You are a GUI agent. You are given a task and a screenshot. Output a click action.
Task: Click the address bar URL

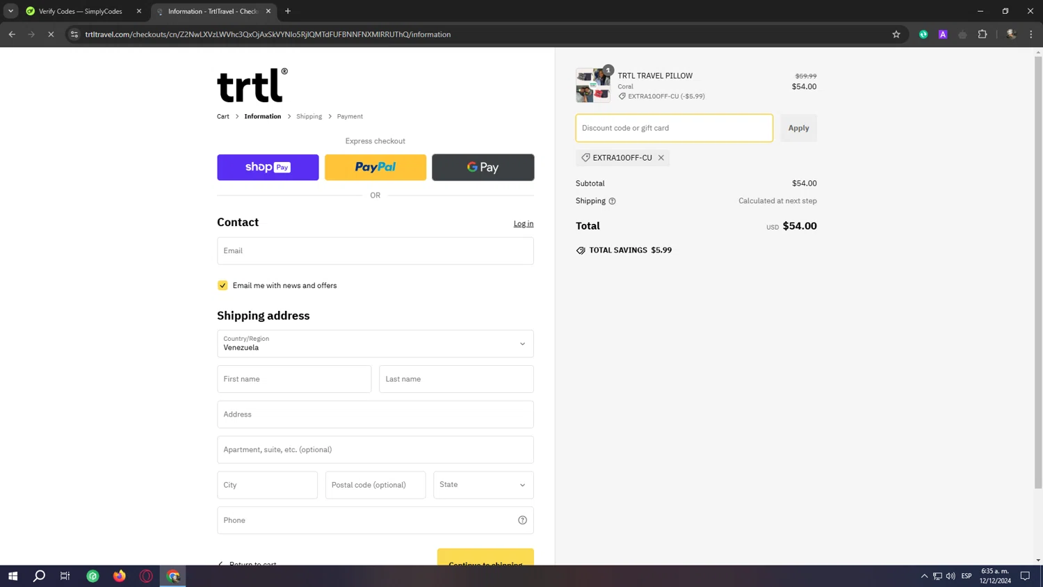tap(268, 34)
